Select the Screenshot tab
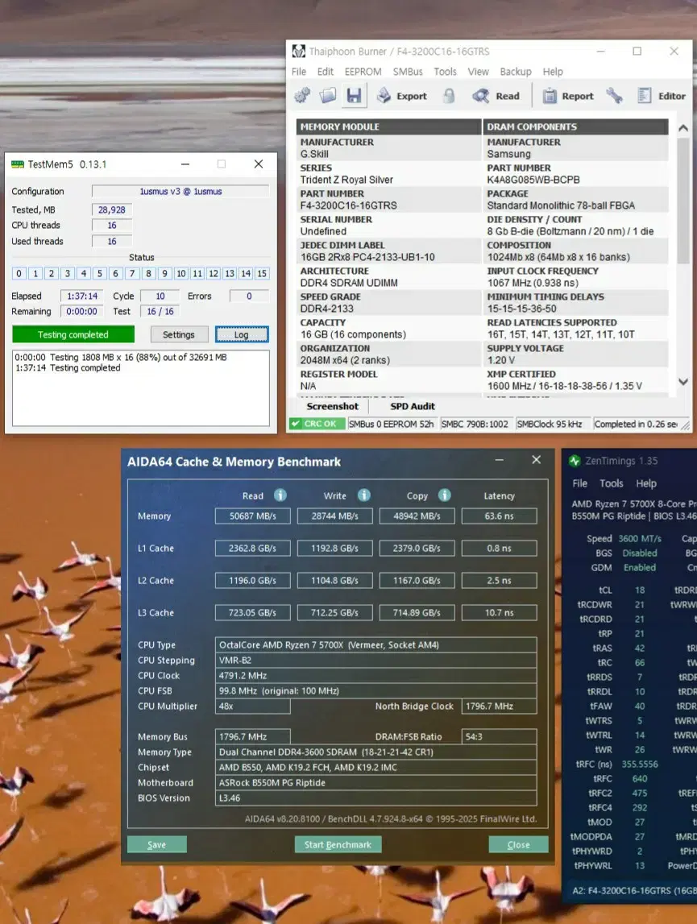Viewport: 697px width, 924px height. coord(332,407)
